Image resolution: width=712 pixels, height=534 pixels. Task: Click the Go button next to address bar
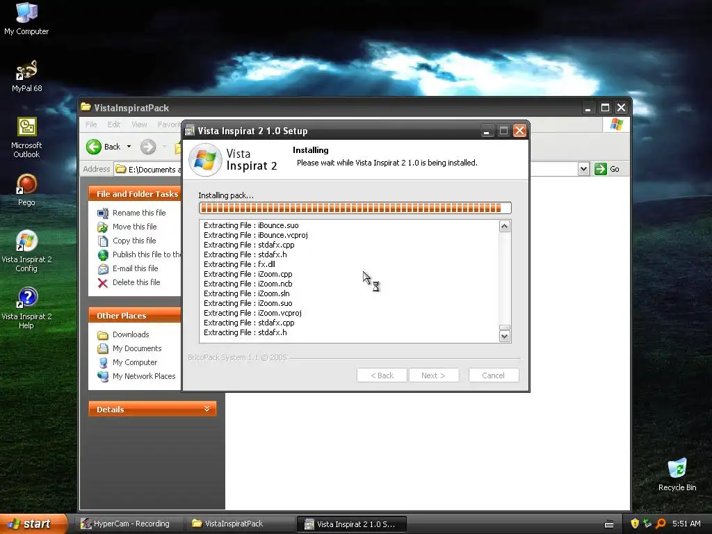[x=607, y=169]
